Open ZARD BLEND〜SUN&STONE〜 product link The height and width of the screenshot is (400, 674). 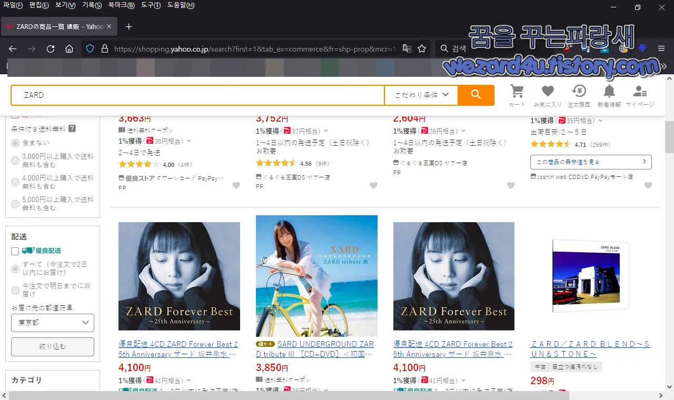point(590,349)
